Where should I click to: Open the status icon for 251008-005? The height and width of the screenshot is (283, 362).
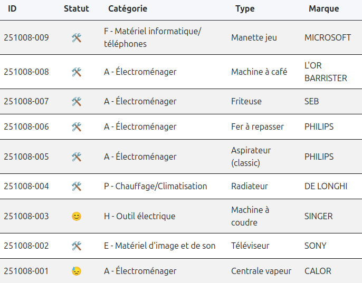(77, 157)
